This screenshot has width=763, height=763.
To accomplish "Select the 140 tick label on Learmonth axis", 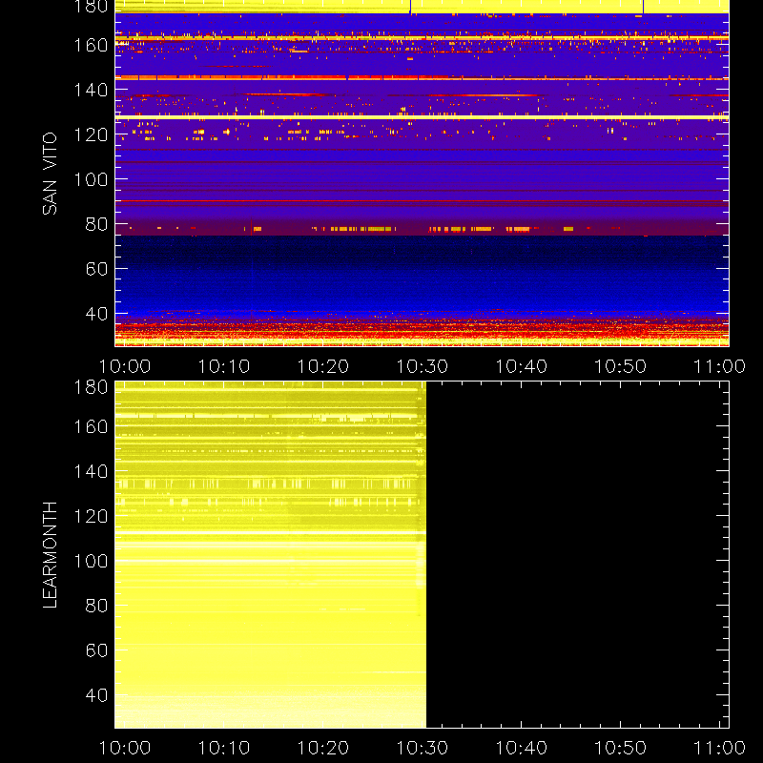I will [91, 471].
